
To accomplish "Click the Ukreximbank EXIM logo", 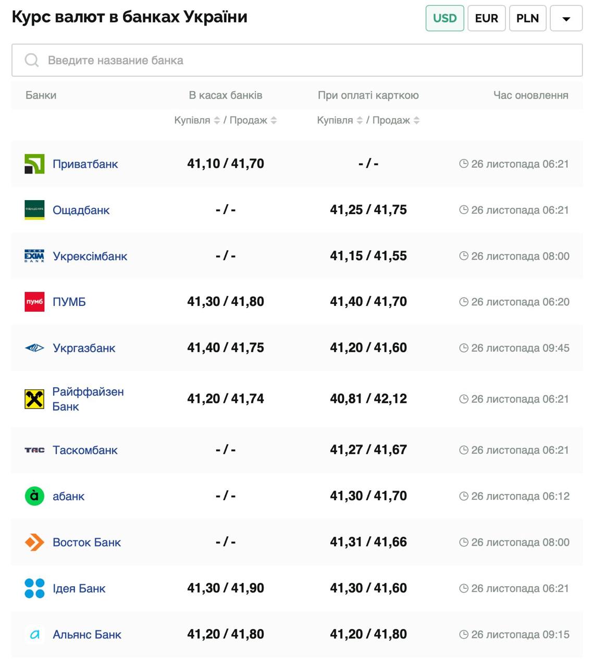I will [34, 256].
